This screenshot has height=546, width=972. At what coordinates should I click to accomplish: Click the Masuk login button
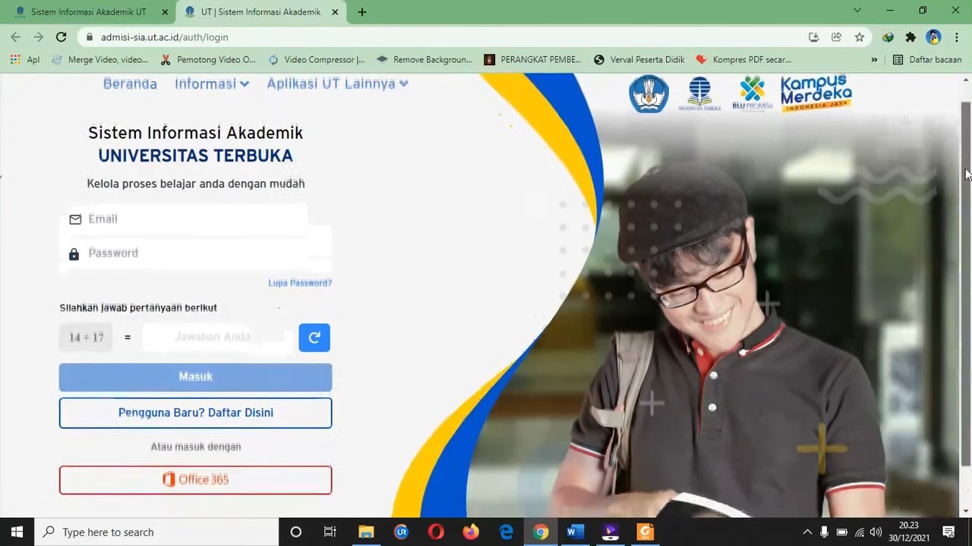[196, 377]
